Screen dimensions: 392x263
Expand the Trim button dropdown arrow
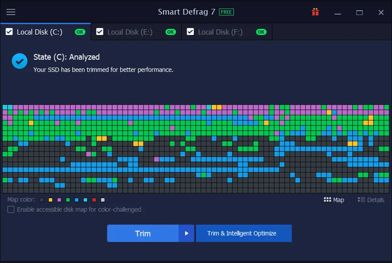point(187,233)
